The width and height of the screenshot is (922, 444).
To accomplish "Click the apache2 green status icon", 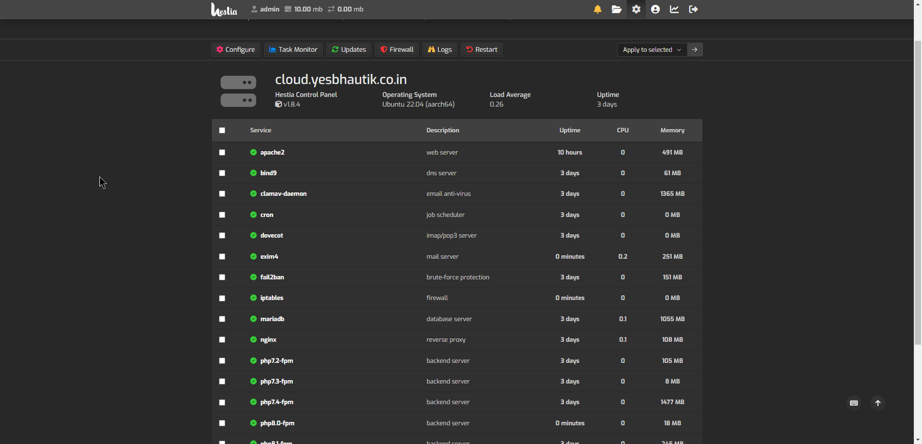I will coord(254,152).
